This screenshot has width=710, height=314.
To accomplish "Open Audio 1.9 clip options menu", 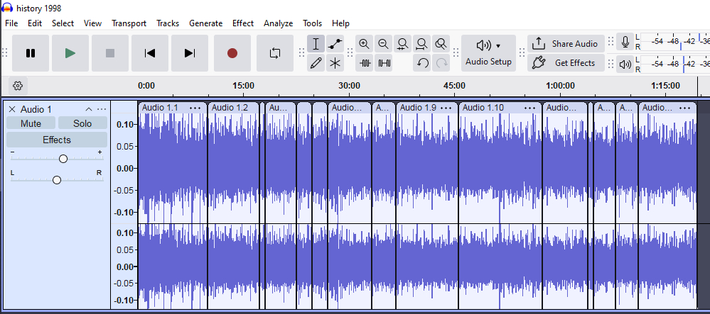I will click(x=446, y=108).
